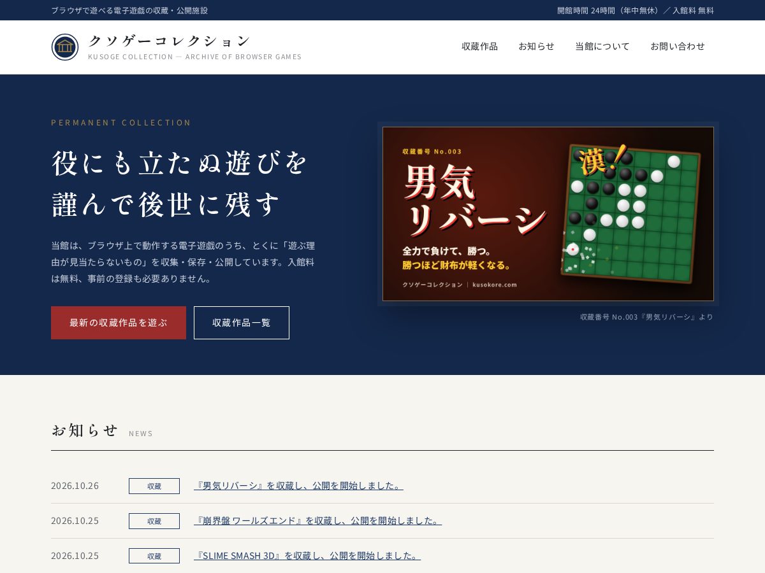Click the PERMANENT COLLECTION label
Screen dimensions: 765x573
[x=121, y=122]
